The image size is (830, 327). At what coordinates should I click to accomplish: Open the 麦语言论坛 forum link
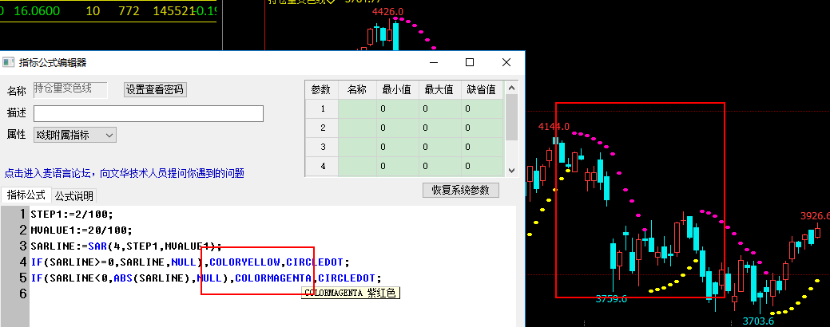pyautogui.click(x=124, y=172)
